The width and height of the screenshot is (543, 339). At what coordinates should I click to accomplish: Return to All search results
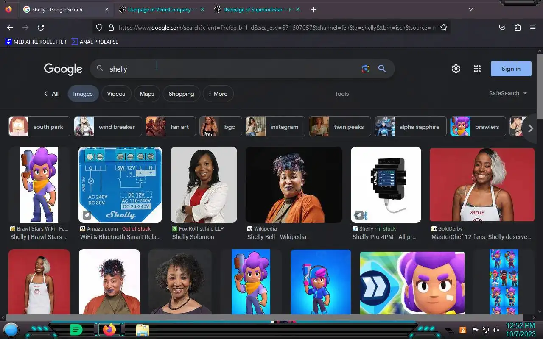pyautogui.click(x=51, y=94)
